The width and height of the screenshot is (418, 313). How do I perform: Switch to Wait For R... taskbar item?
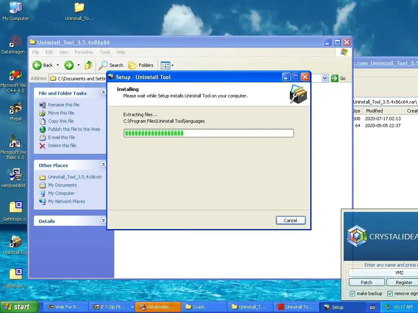65,307
